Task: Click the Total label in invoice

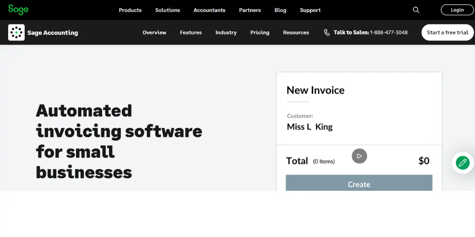Action: pos(297,161)
